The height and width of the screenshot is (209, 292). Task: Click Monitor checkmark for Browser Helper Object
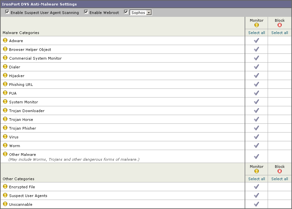tap(257, 49)
